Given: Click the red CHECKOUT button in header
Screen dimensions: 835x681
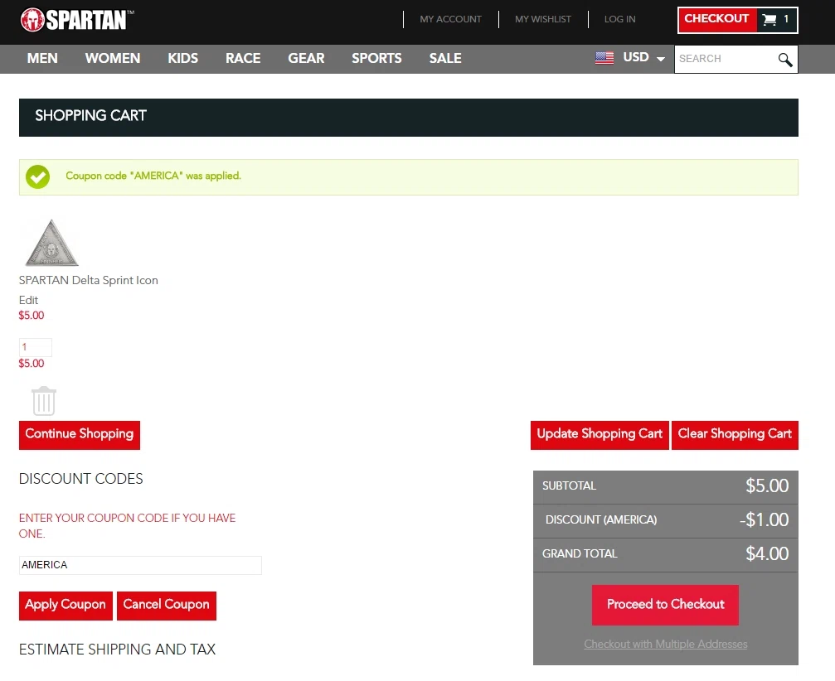Looking at the screenshot, I should [716, 20].
